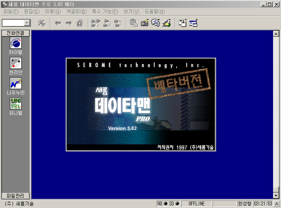Toggle the 완성형 encoding indicator in status bar

[244, 204]
